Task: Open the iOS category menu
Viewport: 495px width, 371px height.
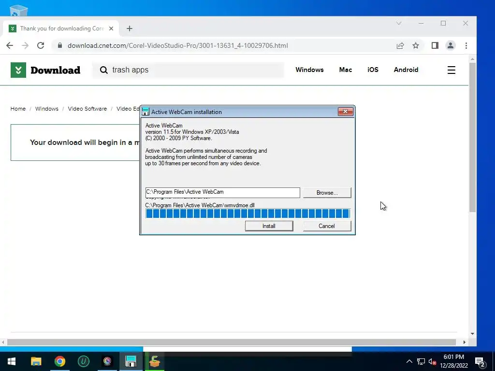Action: coord(373,70)
